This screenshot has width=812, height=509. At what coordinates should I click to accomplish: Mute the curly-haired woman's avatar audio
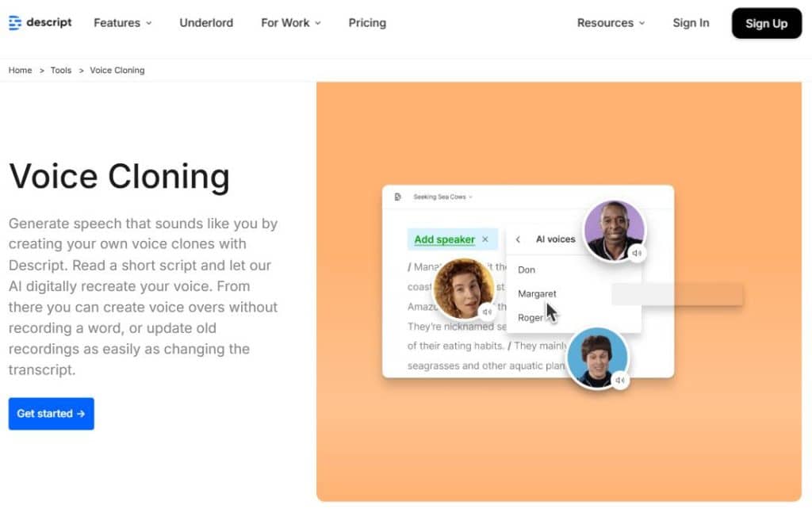486,312
